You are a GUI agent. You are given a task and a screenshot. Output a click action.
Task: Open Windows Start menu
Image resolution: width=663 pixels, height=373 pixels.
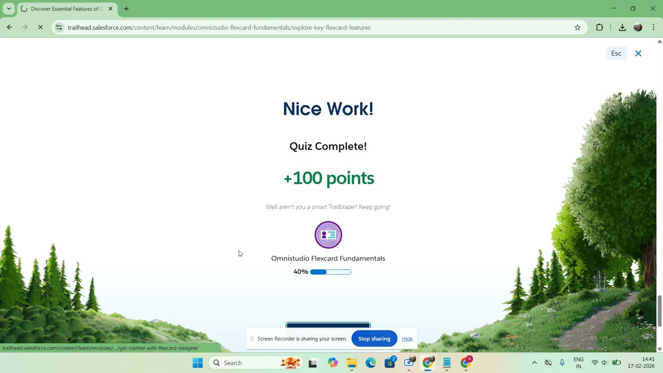pyautogui.click(x=198, y=363)
